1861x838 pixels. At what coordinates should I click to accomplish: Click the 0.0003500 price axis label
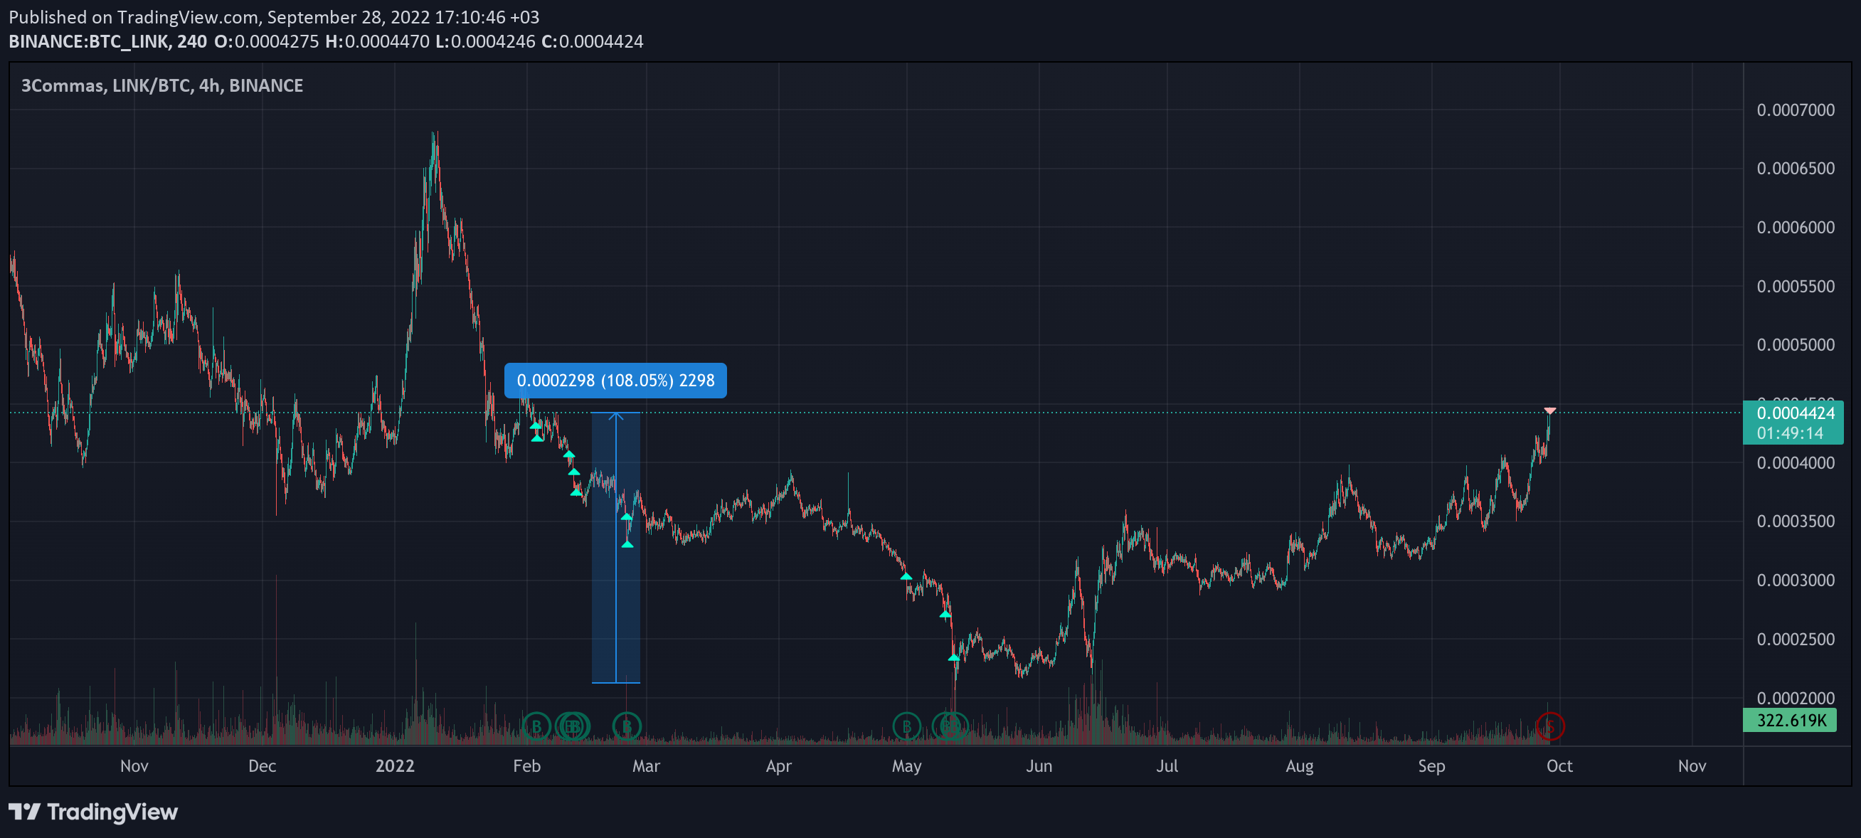pos(1796,521)
